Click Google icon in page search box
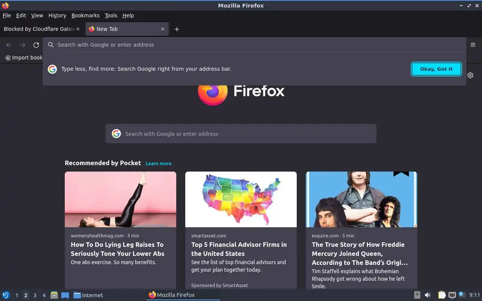The image size is (482, 301). click(x=116, y=134)
